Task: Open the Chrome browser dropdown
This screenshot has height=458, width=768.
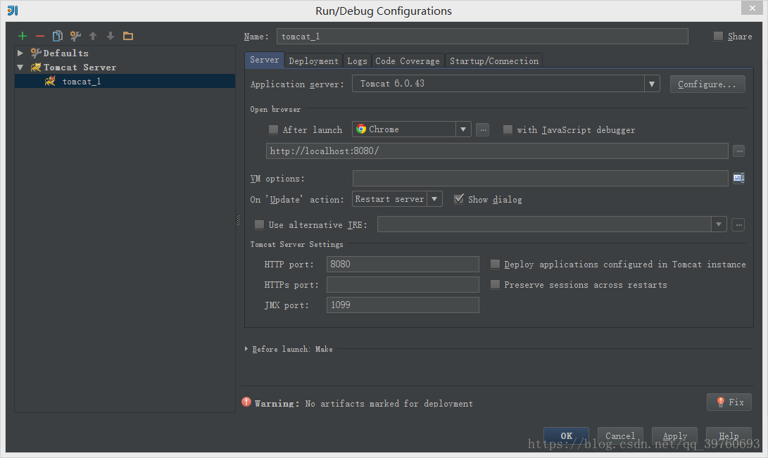Action: (463, 129)
